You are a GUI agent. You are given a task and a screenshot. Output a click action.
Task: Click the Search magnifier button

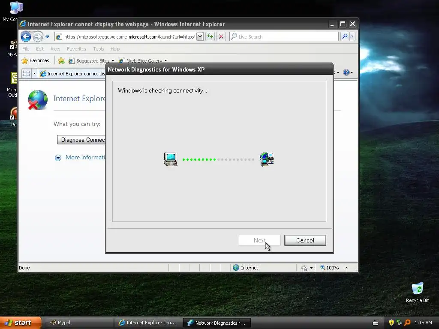pyautogui.click(x=345, y=36)
